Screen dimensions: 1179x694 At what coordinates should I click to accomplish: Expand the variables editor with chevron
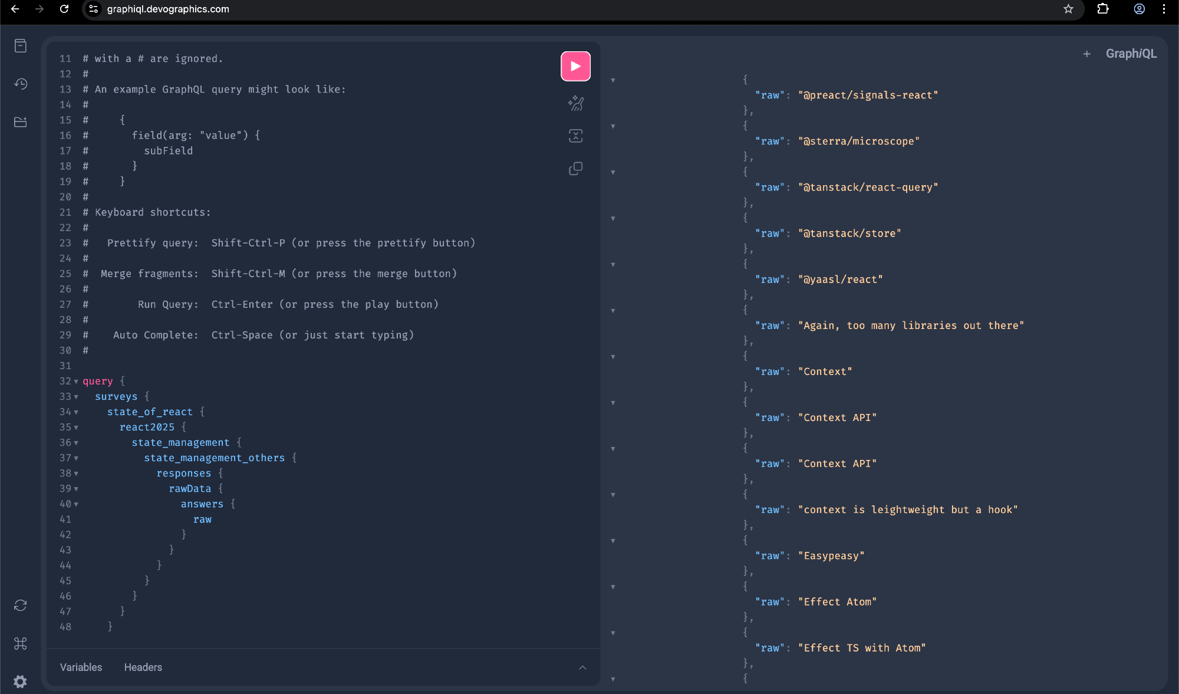tap(582, 667)
